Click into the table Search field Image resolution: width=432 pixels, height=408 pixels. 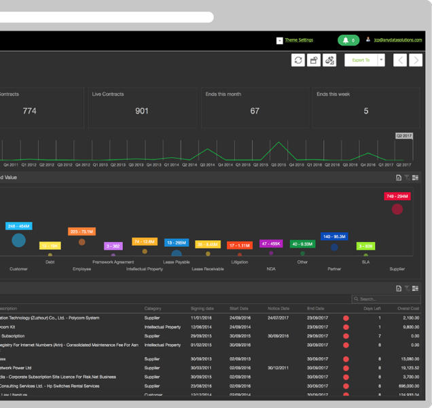(x=386, y=299)
